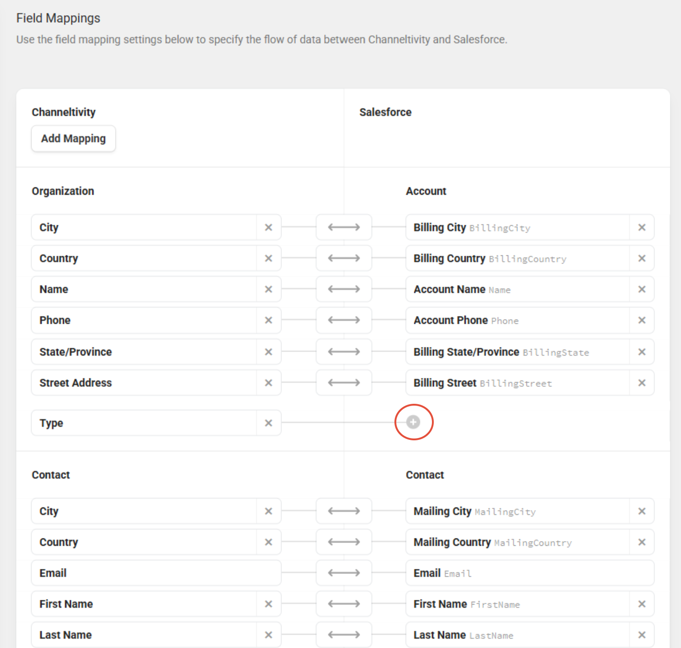Remove Contact Country field
Screen dimensions: 681x648
coord(269,542)
